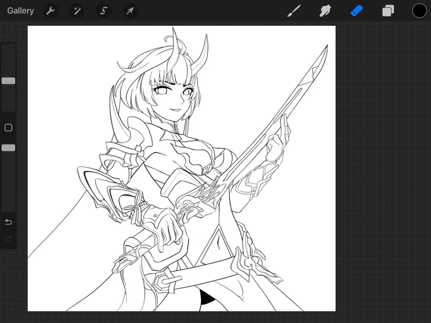Open the Adjustments magic wand menu
Image resolution: width=431 pixels, height=323 pixels.
coord(77,11)
